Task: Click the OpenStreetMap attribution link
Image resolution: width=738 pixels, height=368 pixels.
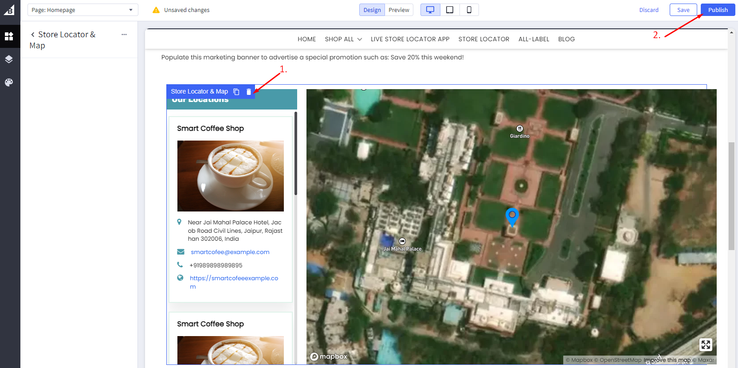Action: [x=618, y=360]
